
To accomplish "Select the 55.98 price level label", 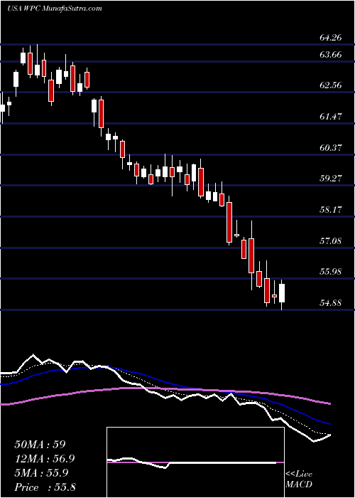I will [x=331, y=272].
